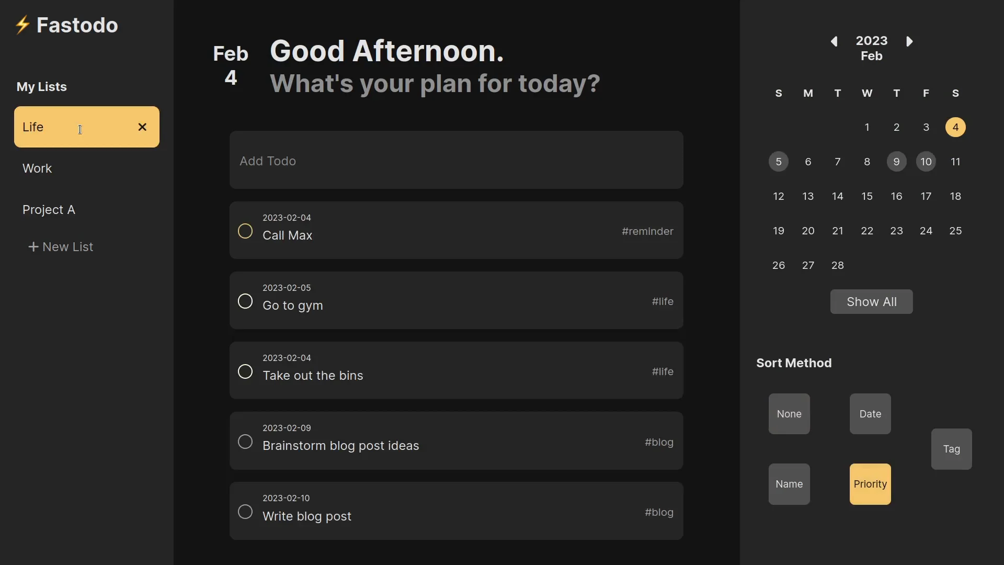This screenshot has width=1004, height=565.
Task: Click the #blog tag on Write blog post
Action: [x=658, y=512]
